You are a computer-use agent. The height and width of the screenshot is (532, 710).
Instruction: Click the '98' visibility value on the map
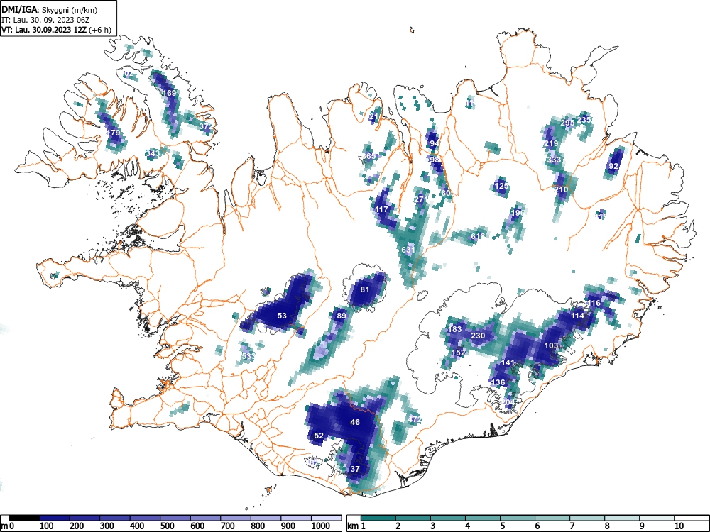coord(435,159)
